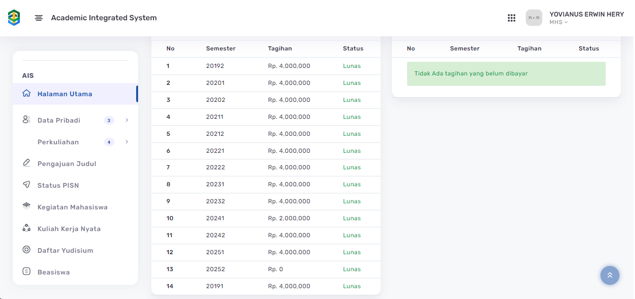This screenshot has width=635, height=299.
Task: Expand the Perkuliahan submenu chevron
Action: (x=127, y=142)
